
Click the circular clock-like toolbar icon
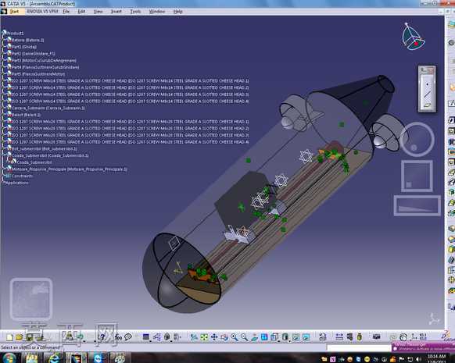tap(403, 337)
